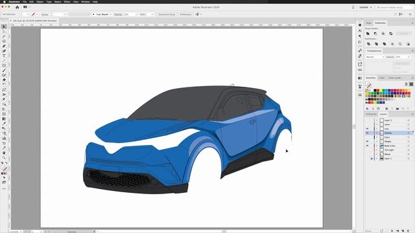The width and height of the screenshot is (415, 233).
Task: Open the Window menu
Action: click(x=85, y=1)
